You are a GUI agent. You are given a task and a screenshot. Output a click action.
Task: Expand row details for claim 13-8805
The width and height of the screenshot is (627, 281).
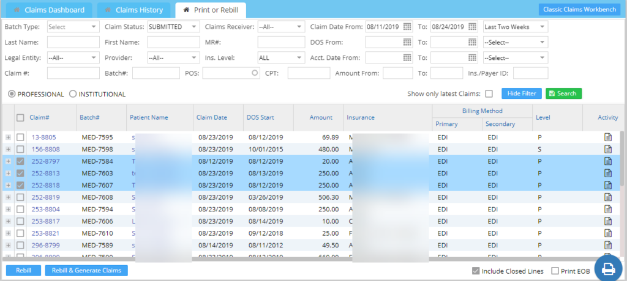click(8, 137)
